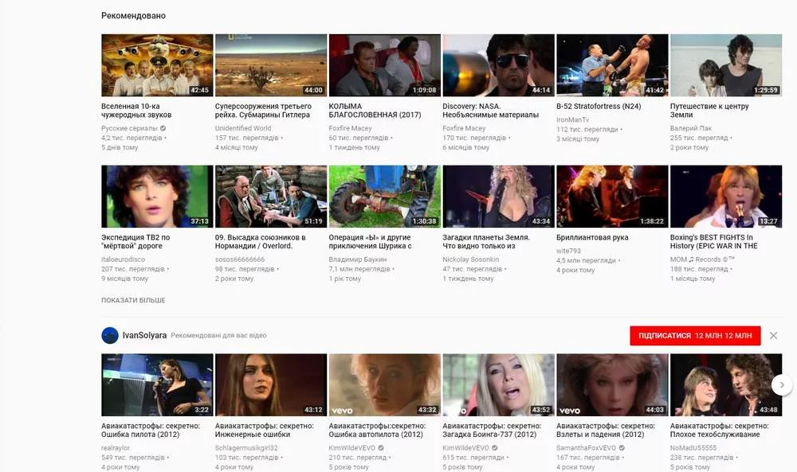Subscribe via the red ПІДПИСАТИСЯ button

[695, 335]
